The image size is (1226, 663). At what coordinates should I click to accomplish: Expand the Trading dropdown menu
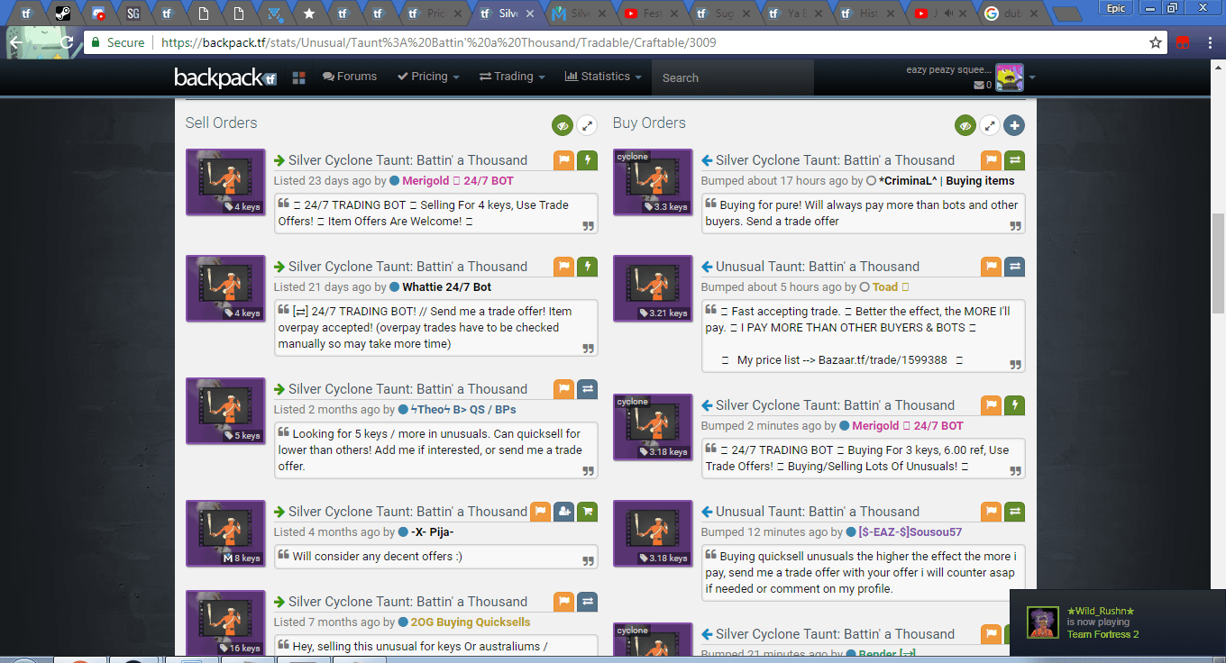tap(512, 77)
